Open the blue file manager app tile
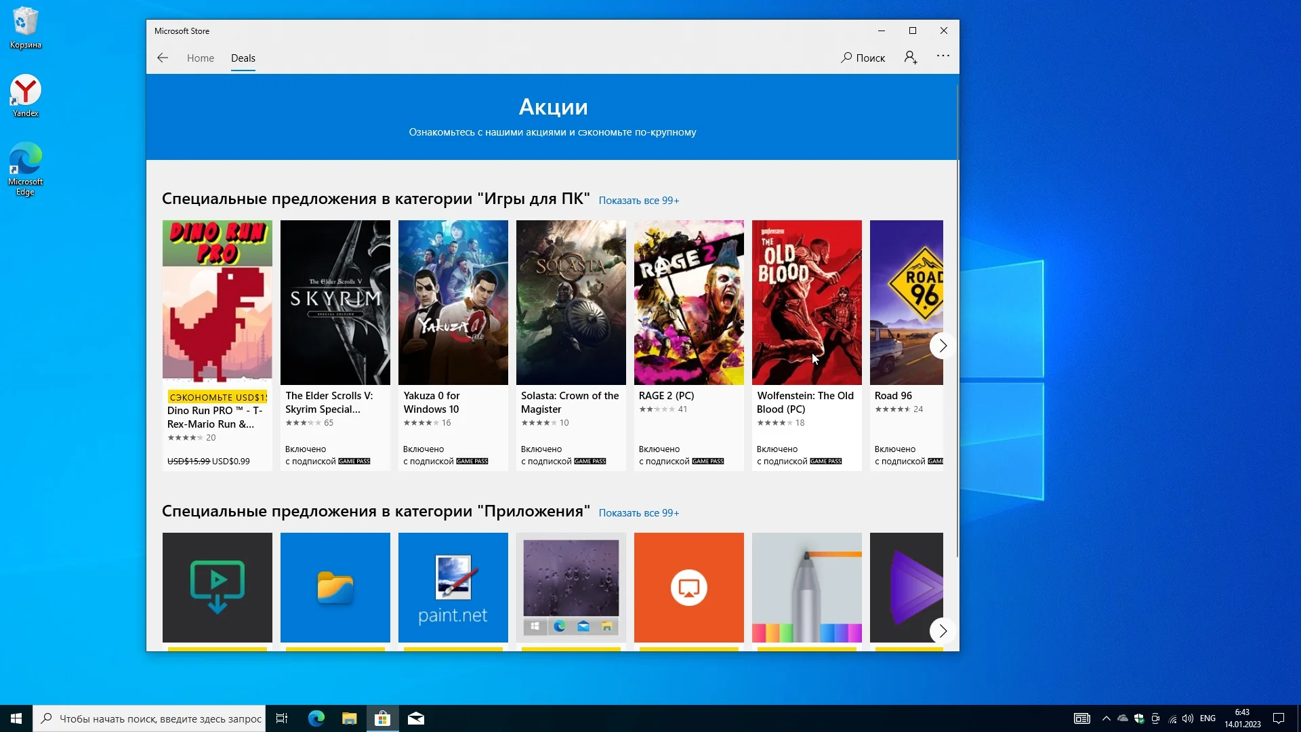The width and height of the screenshot is (1301, 732). tap(335, 587)
